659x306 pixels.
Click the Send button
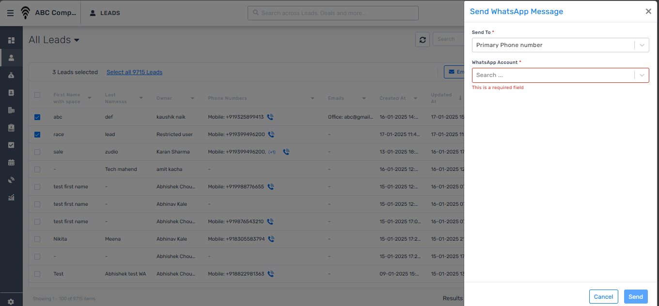click(636, 297)
